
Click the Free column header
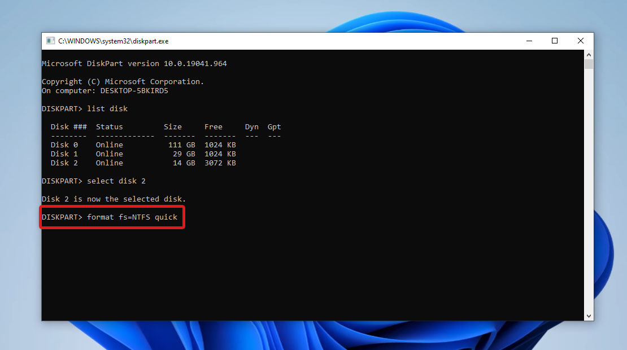(214, 126)
